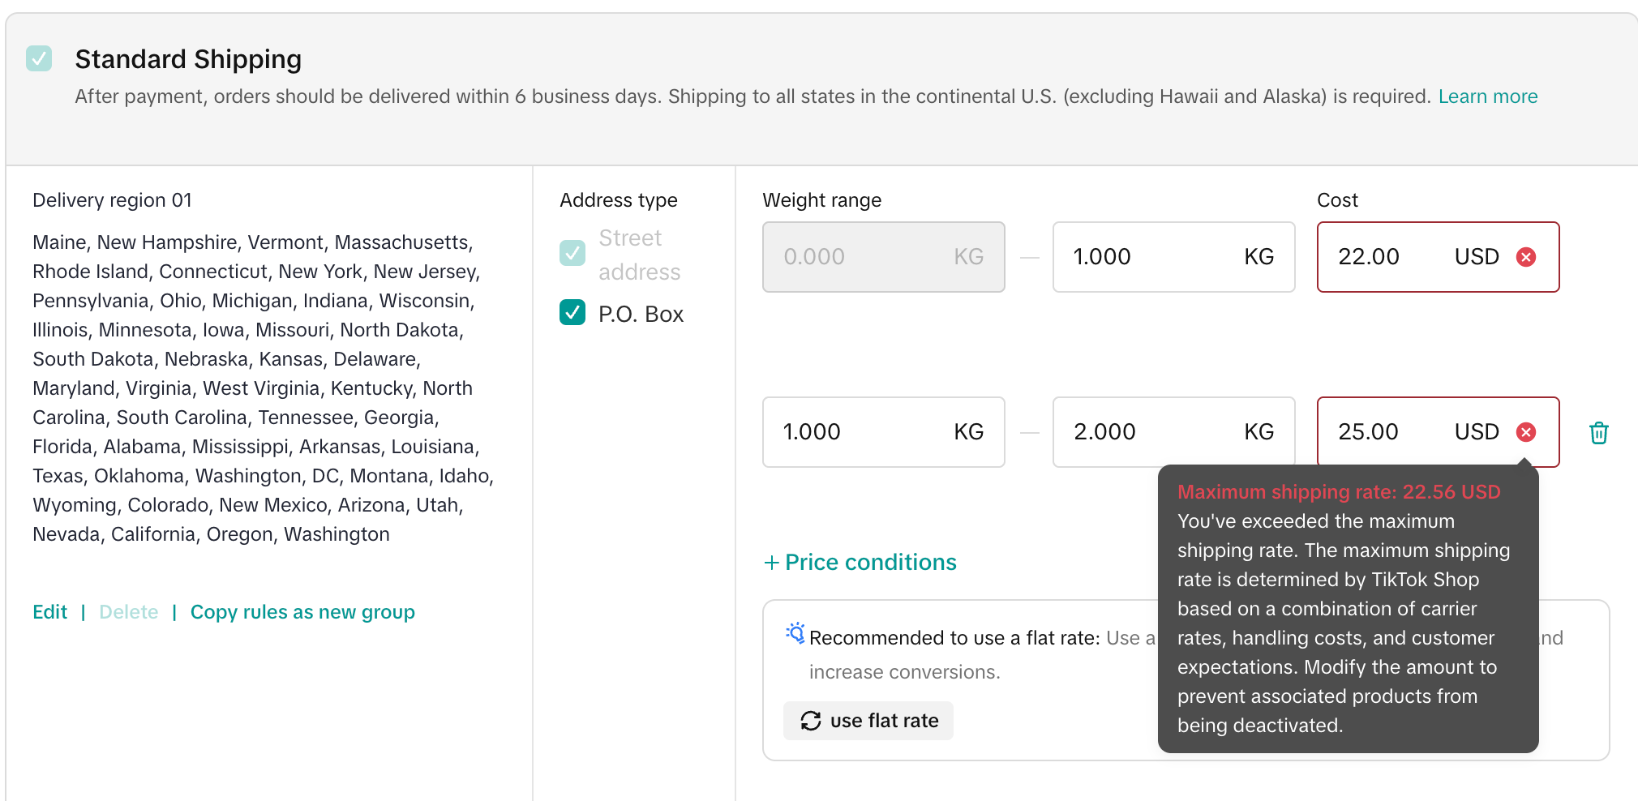Focus the 2.000 KG upper weight field
This screenshot has height=801, width=1638.
tap(1151, 432)
